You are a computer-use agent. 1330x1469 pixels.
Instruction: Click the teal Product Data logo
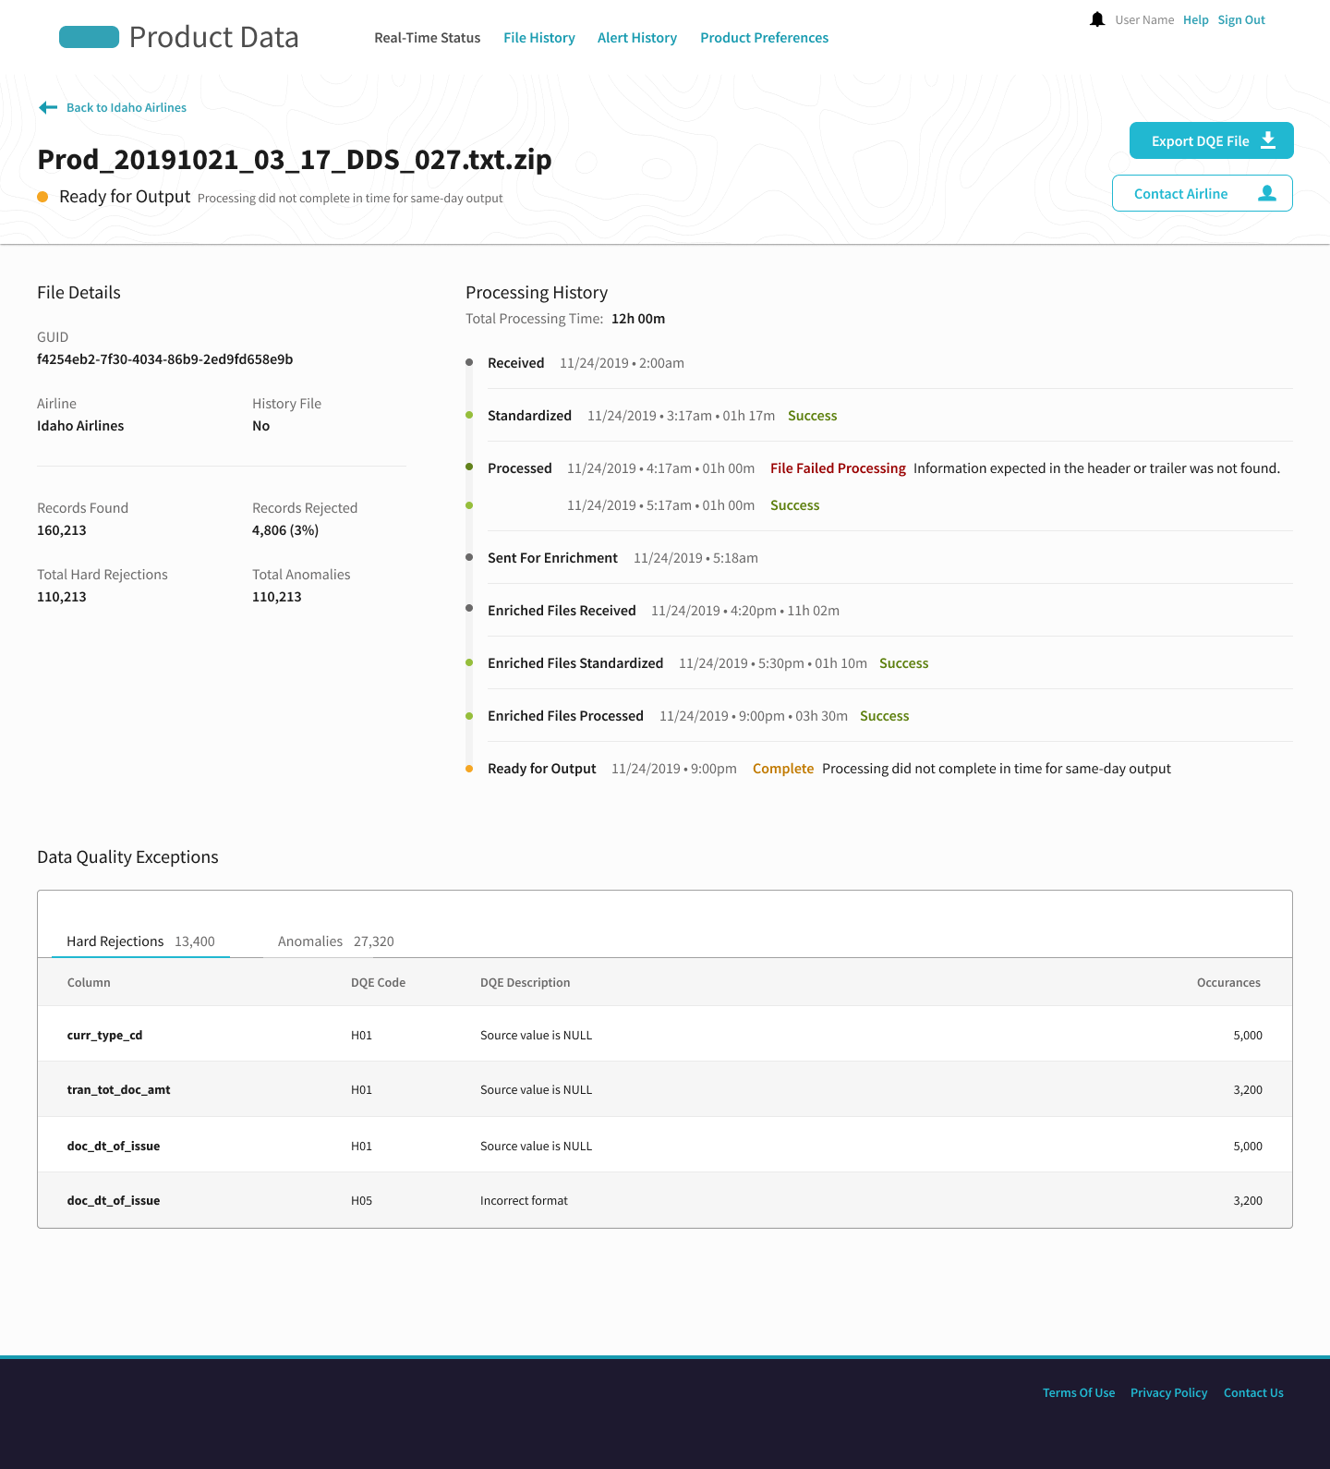89,37
